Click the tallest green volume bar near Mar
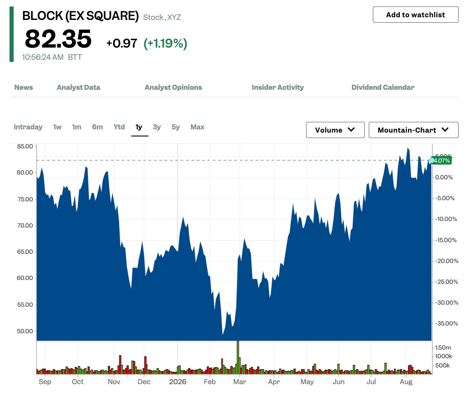The width and height of the screenshot is (468, 399). coord(238,357)
